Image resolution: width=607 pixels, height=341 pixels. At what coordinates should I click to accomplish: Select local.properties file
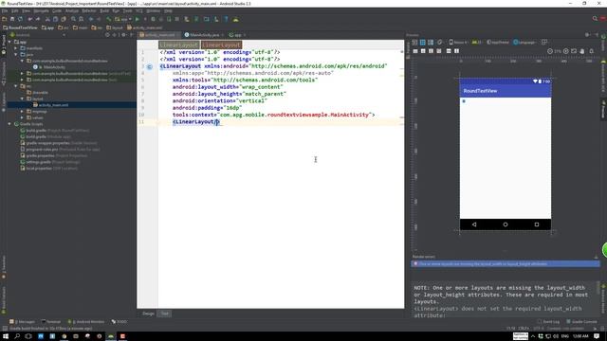(x=48, y=169)
